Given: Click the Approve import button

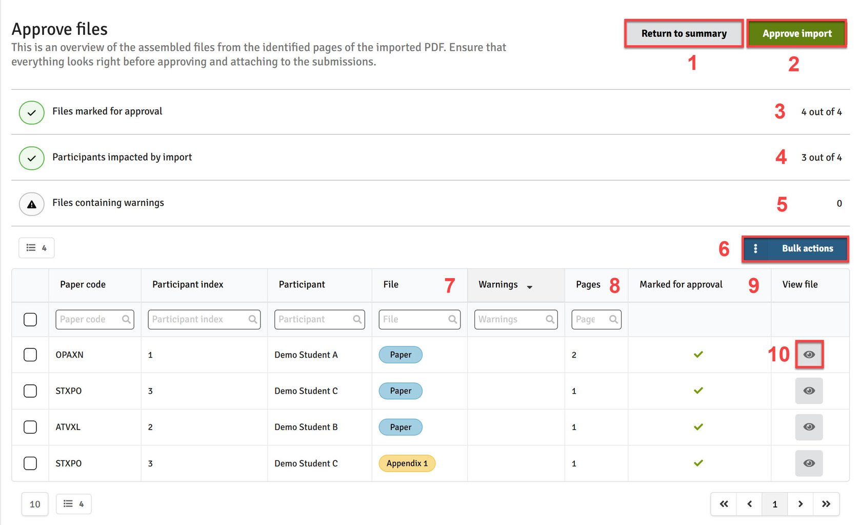Looking at the screenshot, I should pos(797,34).
